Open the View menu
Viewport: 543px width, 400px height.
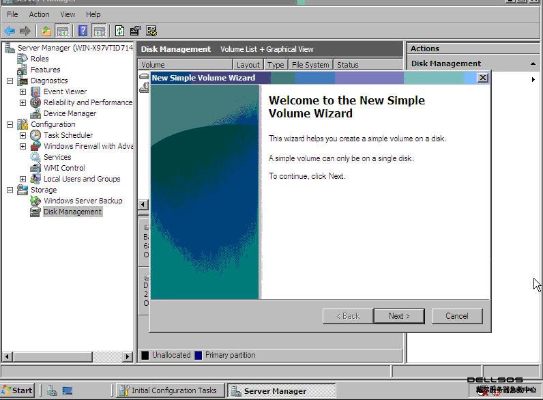click(68, 14)
